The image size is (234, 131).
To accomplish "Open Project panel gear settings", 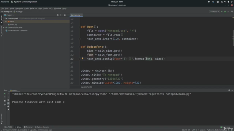I will point(65,15).
